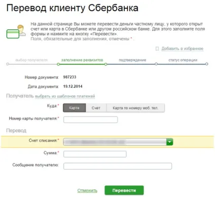Choose the Карта destination option

(x=75, y=108)
